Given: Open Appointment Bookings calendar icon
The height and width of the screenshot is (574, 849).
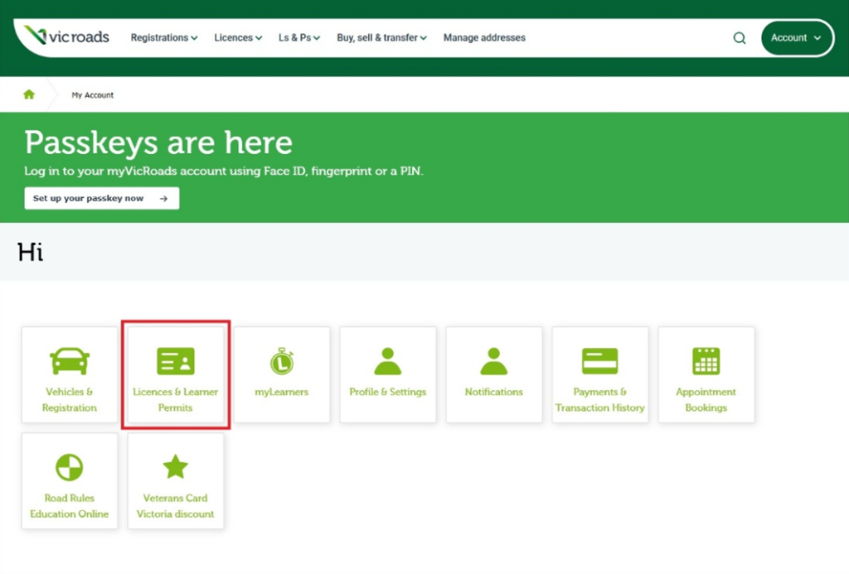Looking at the screenshot, I should tap(706, 359).
